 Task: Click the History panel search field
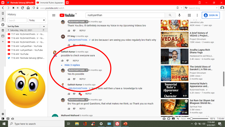pyautogui.click(x=17, y=20)
